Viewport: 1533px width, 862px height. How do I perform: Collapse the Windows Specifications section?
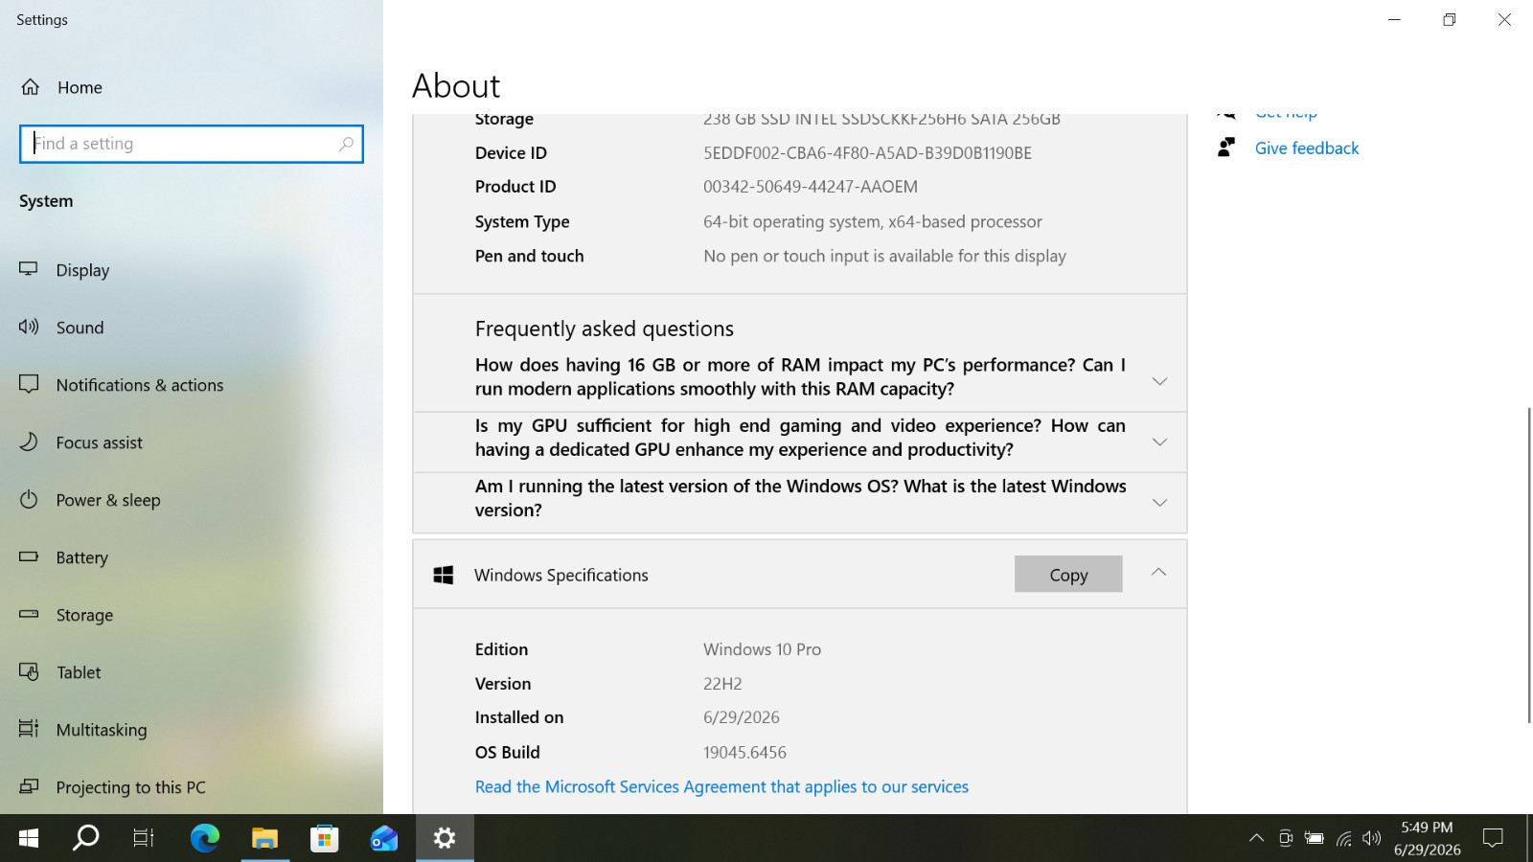[x=1158, y=573]
